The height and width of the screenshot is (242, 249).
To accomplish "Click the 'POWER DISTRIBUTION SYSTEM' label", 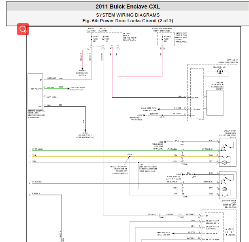I will 83,73.
